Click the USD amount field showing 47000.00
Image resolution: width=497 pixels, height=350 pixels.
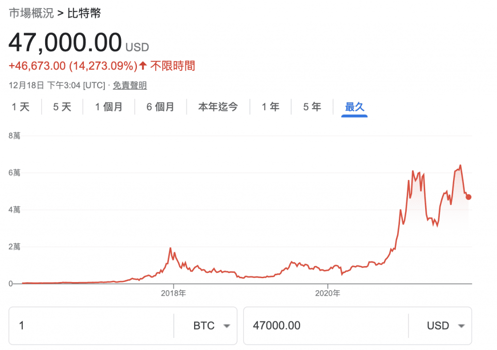click(325, 326)
